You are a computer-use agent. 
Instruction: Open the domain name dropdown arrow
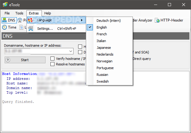click(71, 51)
